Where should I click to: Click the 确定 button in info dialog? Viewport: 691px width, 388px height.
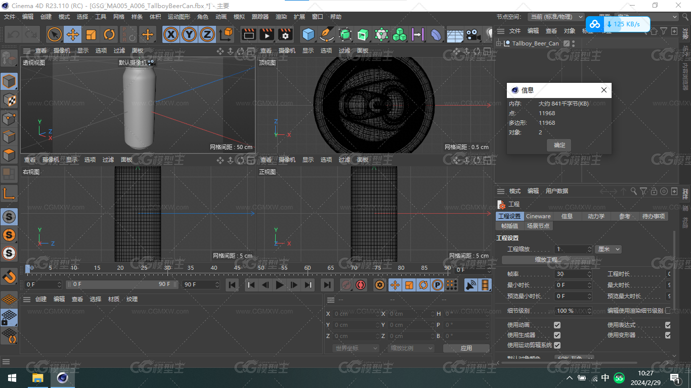click(559, 145)
